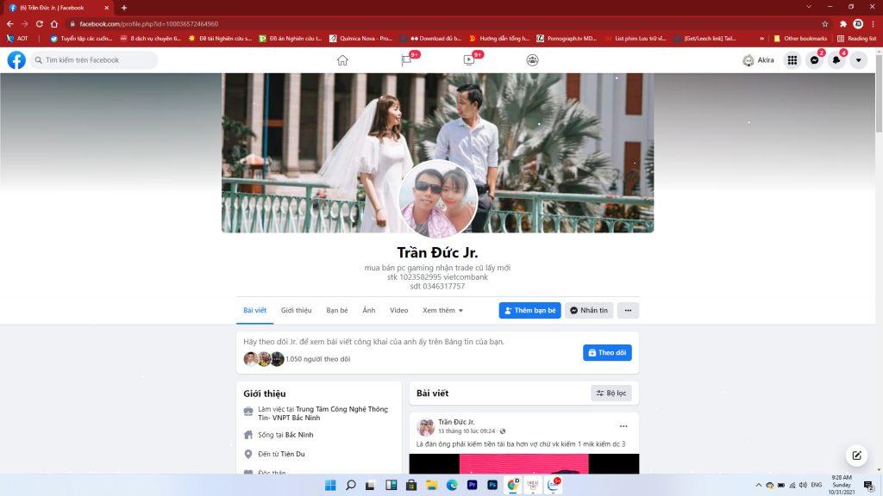Open Messenger chats icon

814,60
